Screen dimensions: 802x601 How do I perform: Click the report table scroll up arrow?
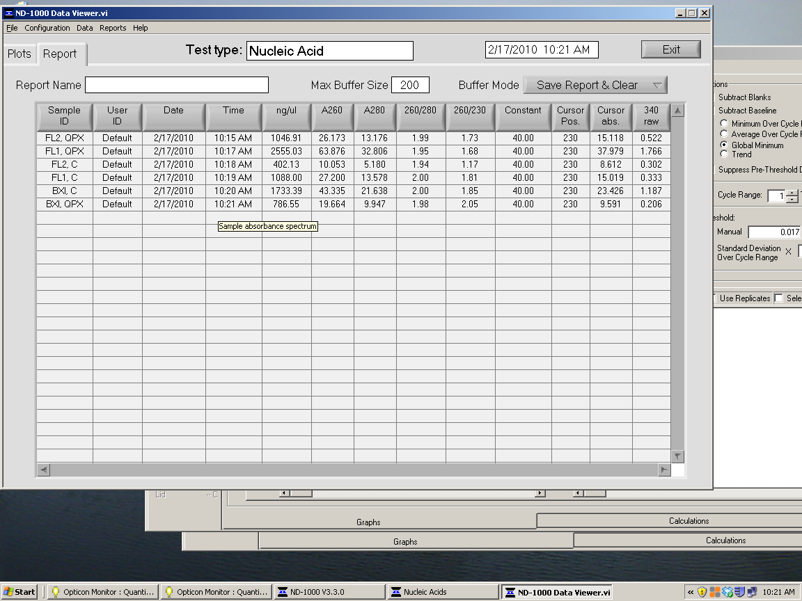[x=677, y=110]
